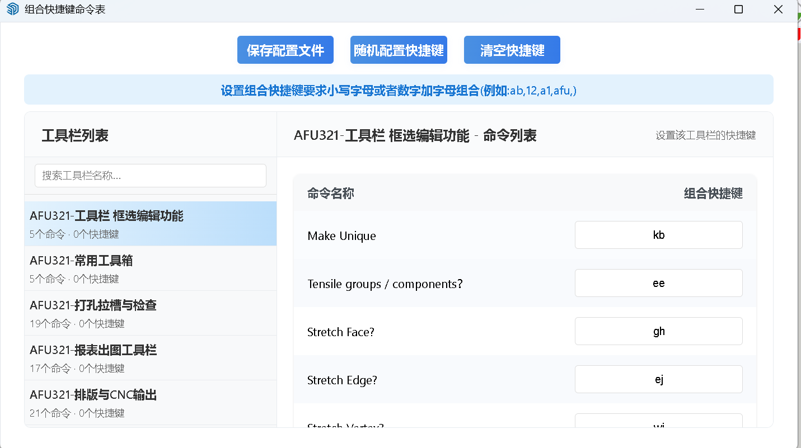Choose AFU321-报表出图工具栏 list item
801x448 pixels.
150,358
